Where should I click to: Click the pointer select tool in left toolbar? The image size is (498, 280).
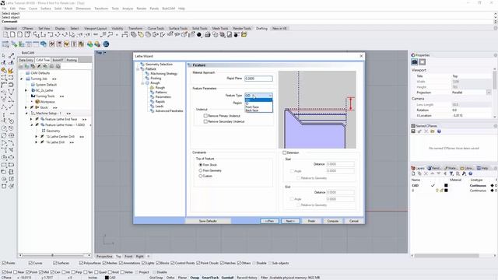click(x=3, y=55)
